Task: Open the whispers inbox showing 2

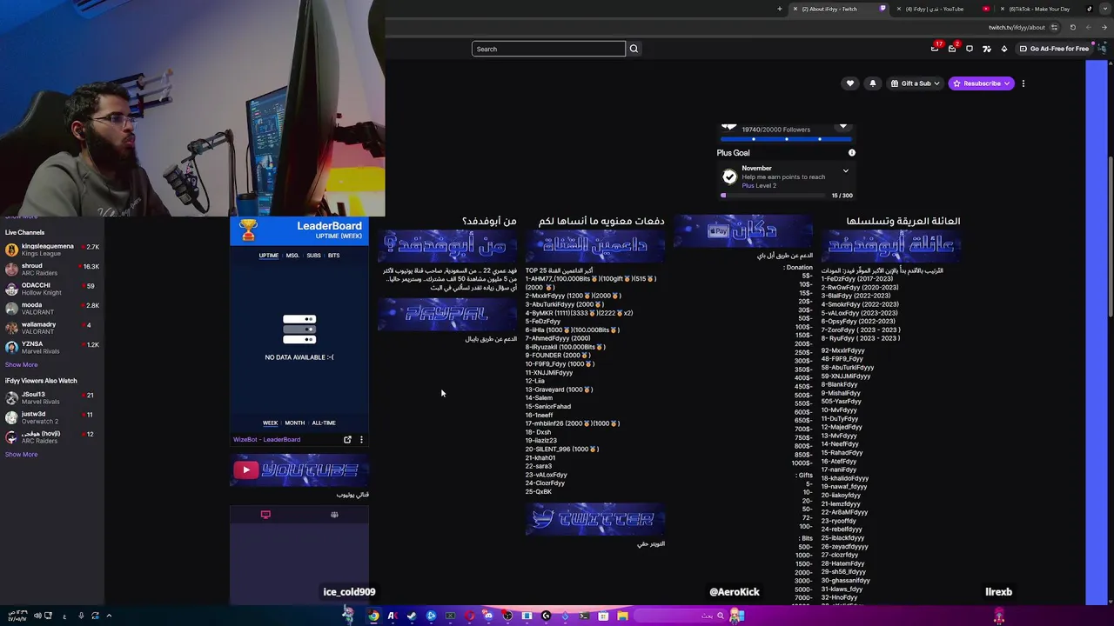Action: click(952, 49)
